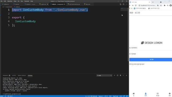
Task: Kill the terminal with the trash icon
Action: (x=120, y=75)
